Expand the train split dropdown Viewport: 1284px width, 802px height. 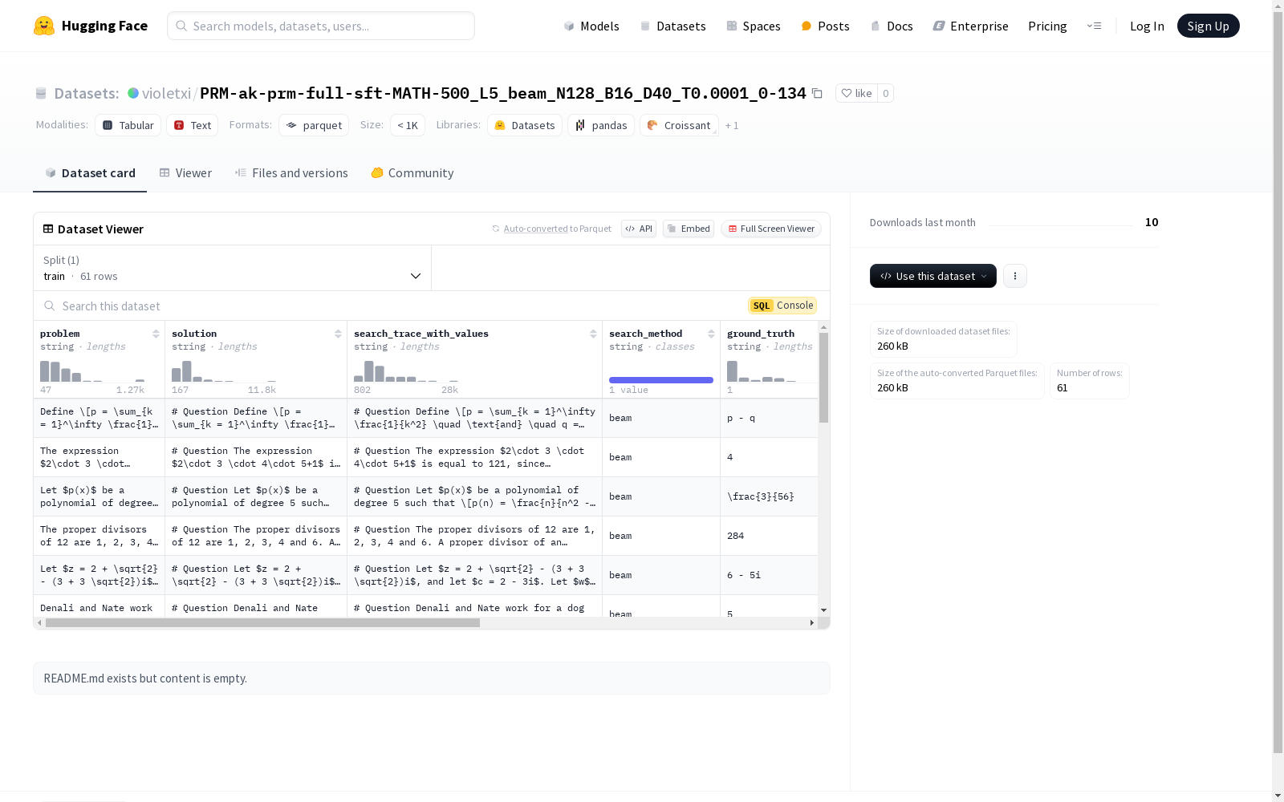coord(233,268)
